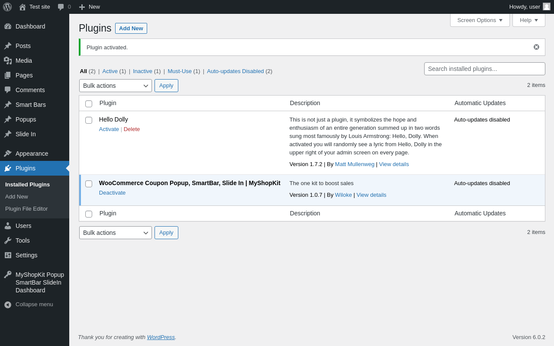Viewport: 554px width, 346px height.
Task: Click the Posts pushpin icon
Action: pyautogui.click(x=8, y=46)
